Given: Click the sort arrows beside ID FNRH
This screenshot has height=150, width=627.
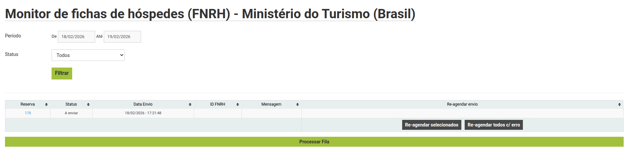Looking at the screenshot, I should (x=237, y=104).
